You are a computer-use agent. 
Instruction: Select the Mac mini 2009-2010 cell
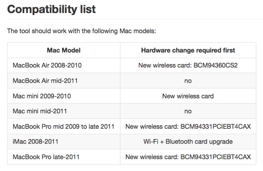[x=42, y=96]
